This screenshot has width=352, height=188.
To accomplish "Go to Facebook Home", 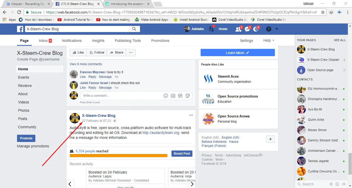I will point(223,29).
